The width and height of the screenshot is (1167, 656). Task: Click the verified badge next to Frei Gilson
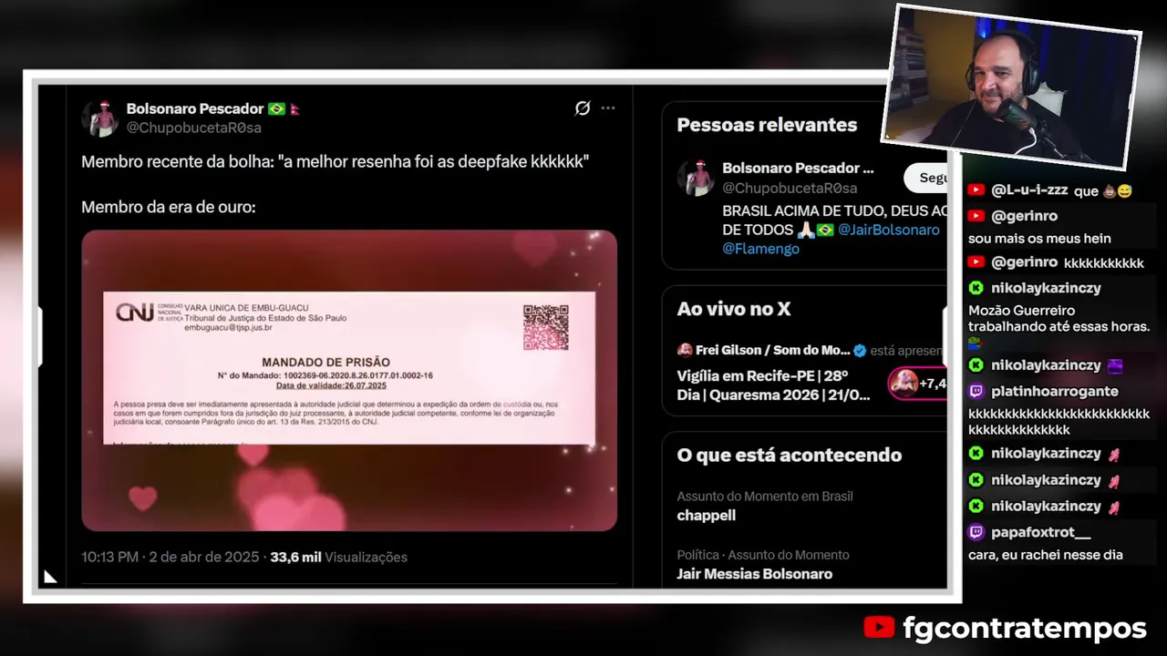(860, 350)
